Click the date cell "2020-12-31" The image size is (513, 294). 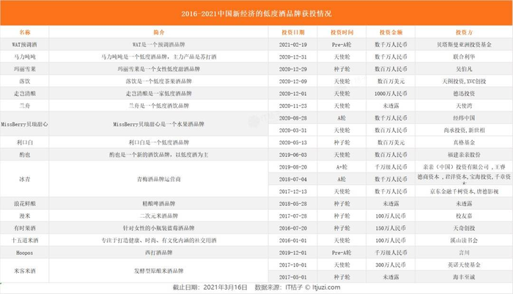click(x=293, y=56)
